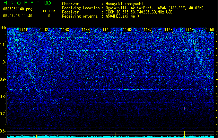Image resolution: width=218 pixels, height=138 pixels.
Task: Select observer name Masayuki Kobayashi
Action: click(124, 4)
